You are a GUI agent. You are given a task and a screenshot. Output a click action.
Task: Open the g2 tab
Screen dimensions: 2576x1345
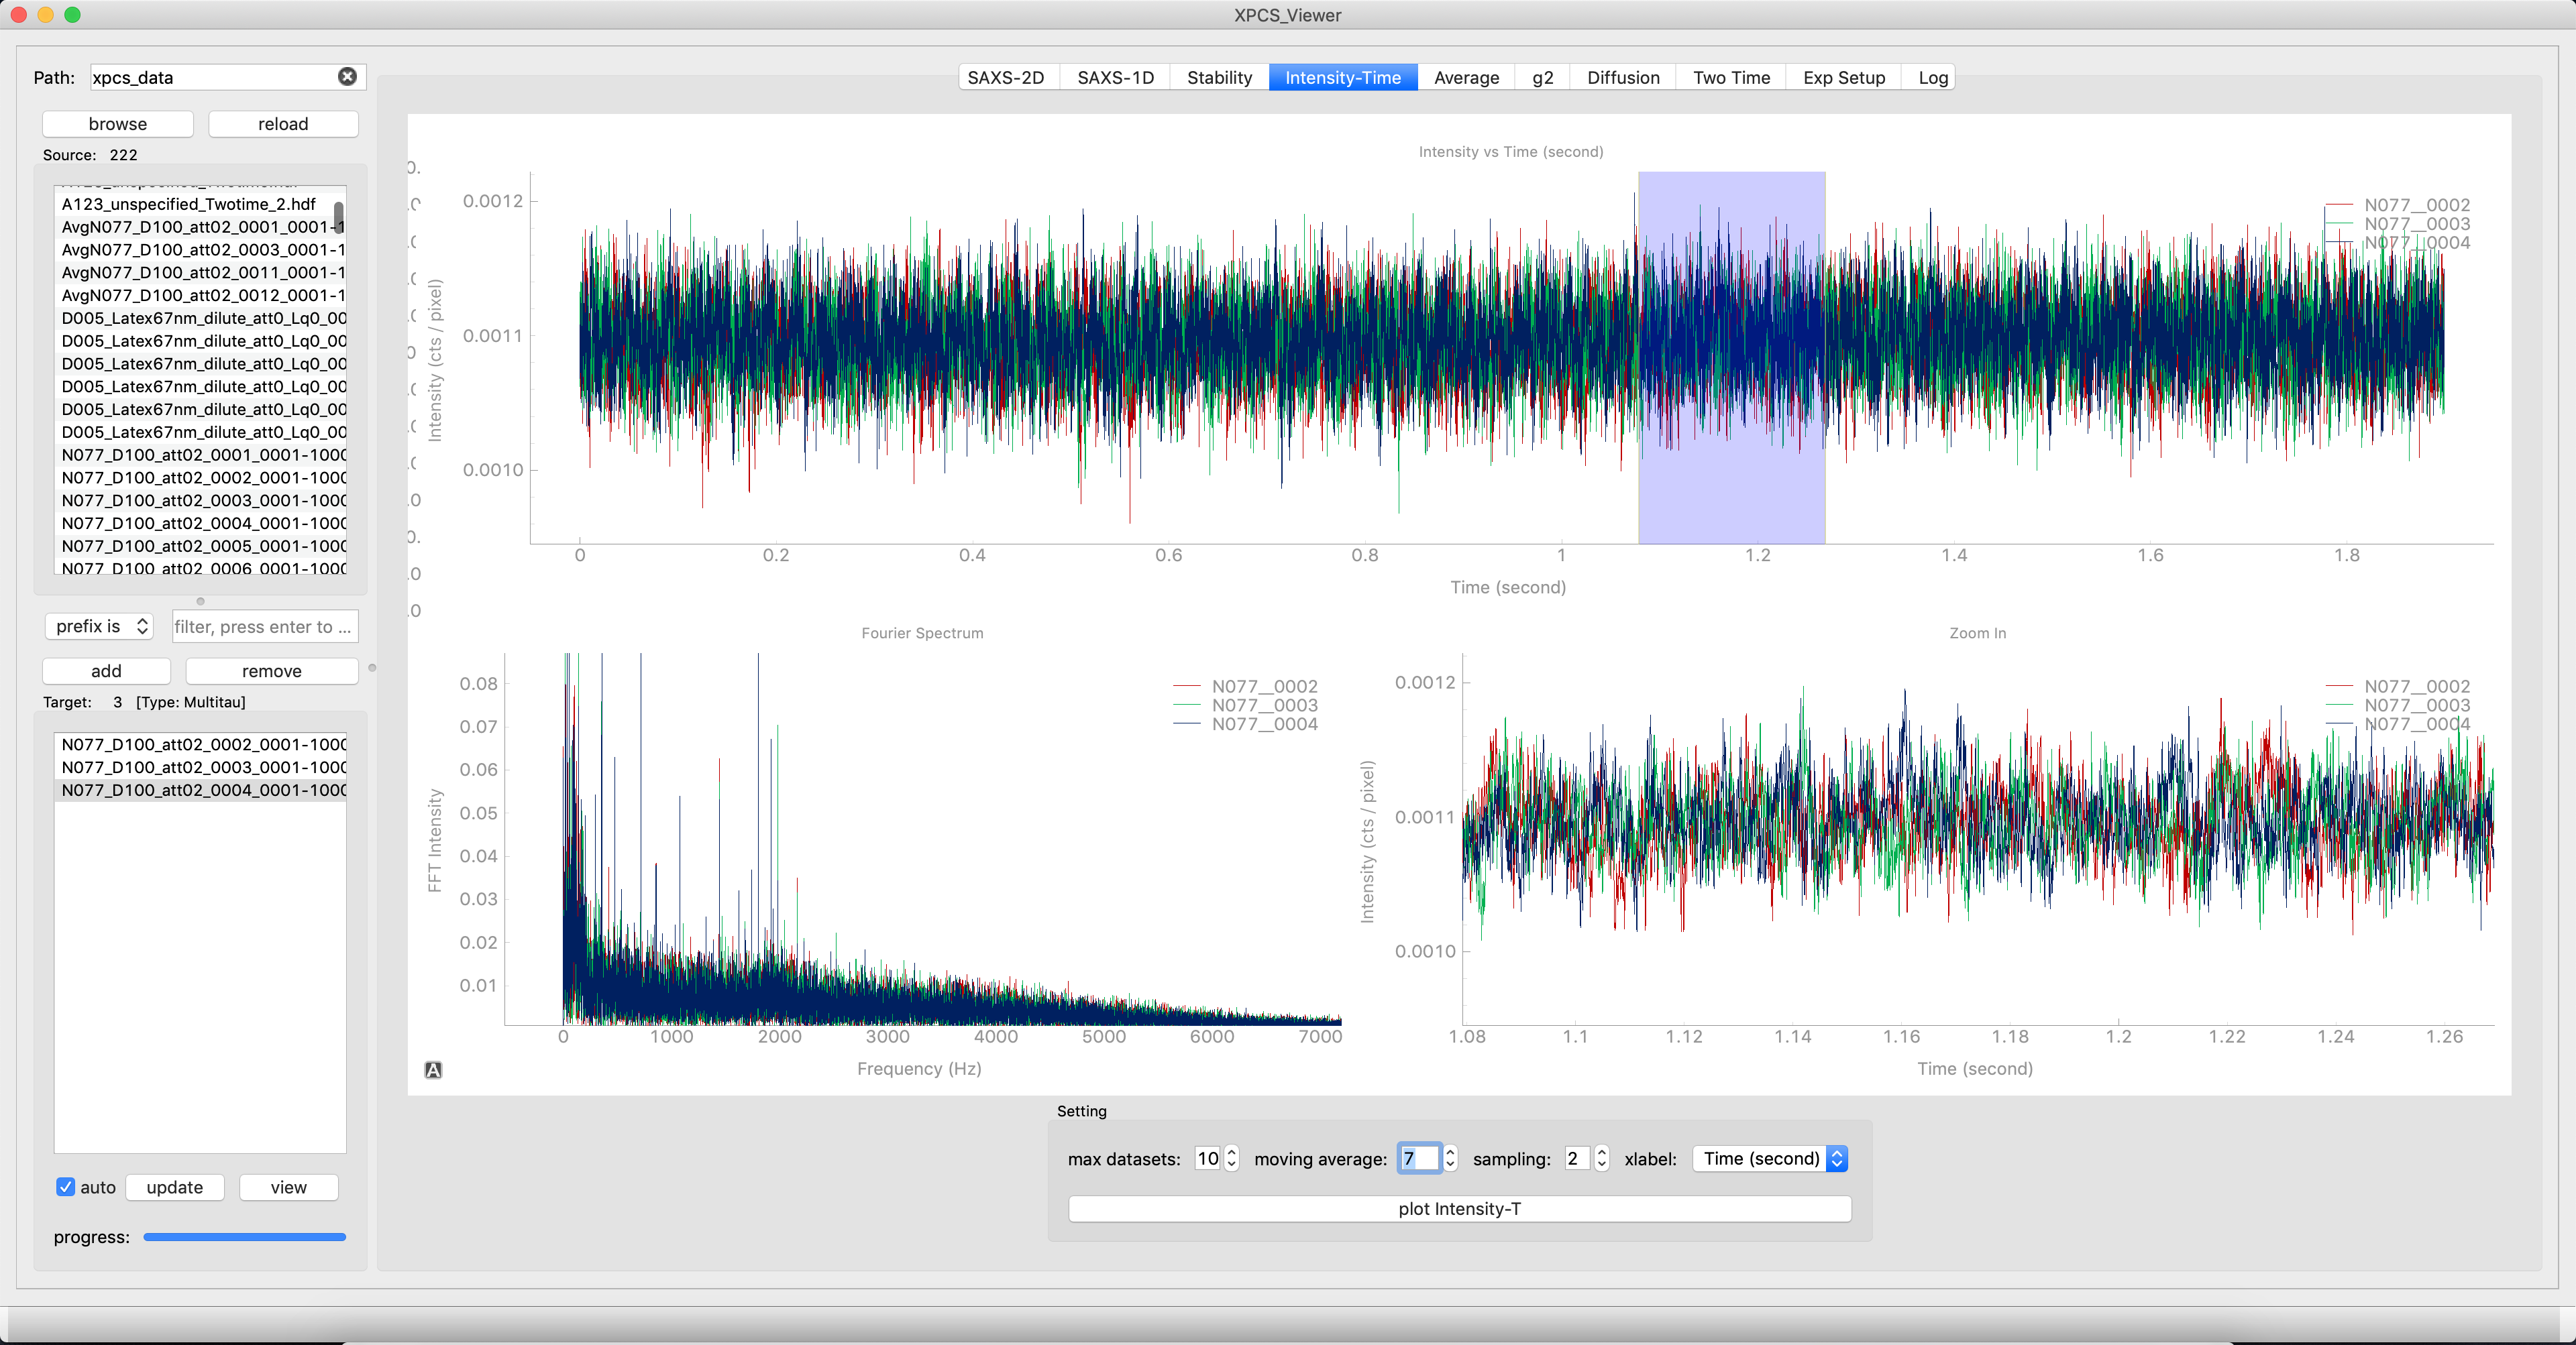[x=1542, y=77]
